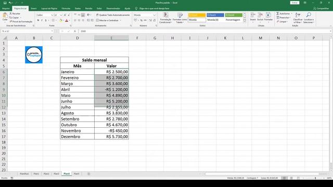Click the increase decimal places icon
Screen dimensions: 333x187
pos(150,20)
